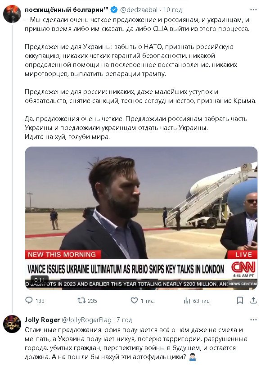Click the 0:11 video duration badge
The height and width of the screenshot is (365, 261).
coord(39,280)
